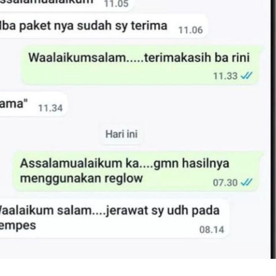The width and height of the screenshot is (276, 276).
Task: Tap the 'Hari ini' date label
Action: click(x=121, y=134)
